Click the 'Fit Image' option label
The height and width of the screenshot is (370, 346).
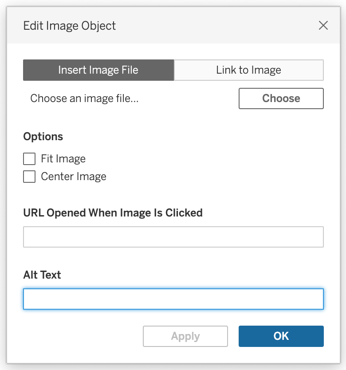point(63,159)
